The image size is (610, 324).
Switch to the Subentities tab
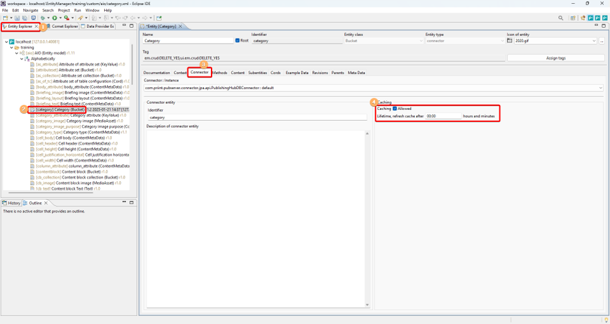pyautogui.click(x=258, y=73)
